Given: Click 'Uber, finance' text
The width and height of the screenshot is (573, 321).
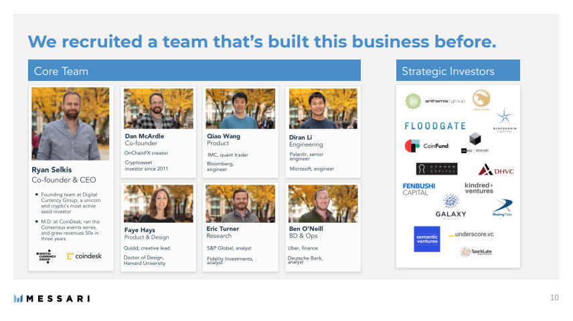Looking at the screenshot, I should point(303,248).
